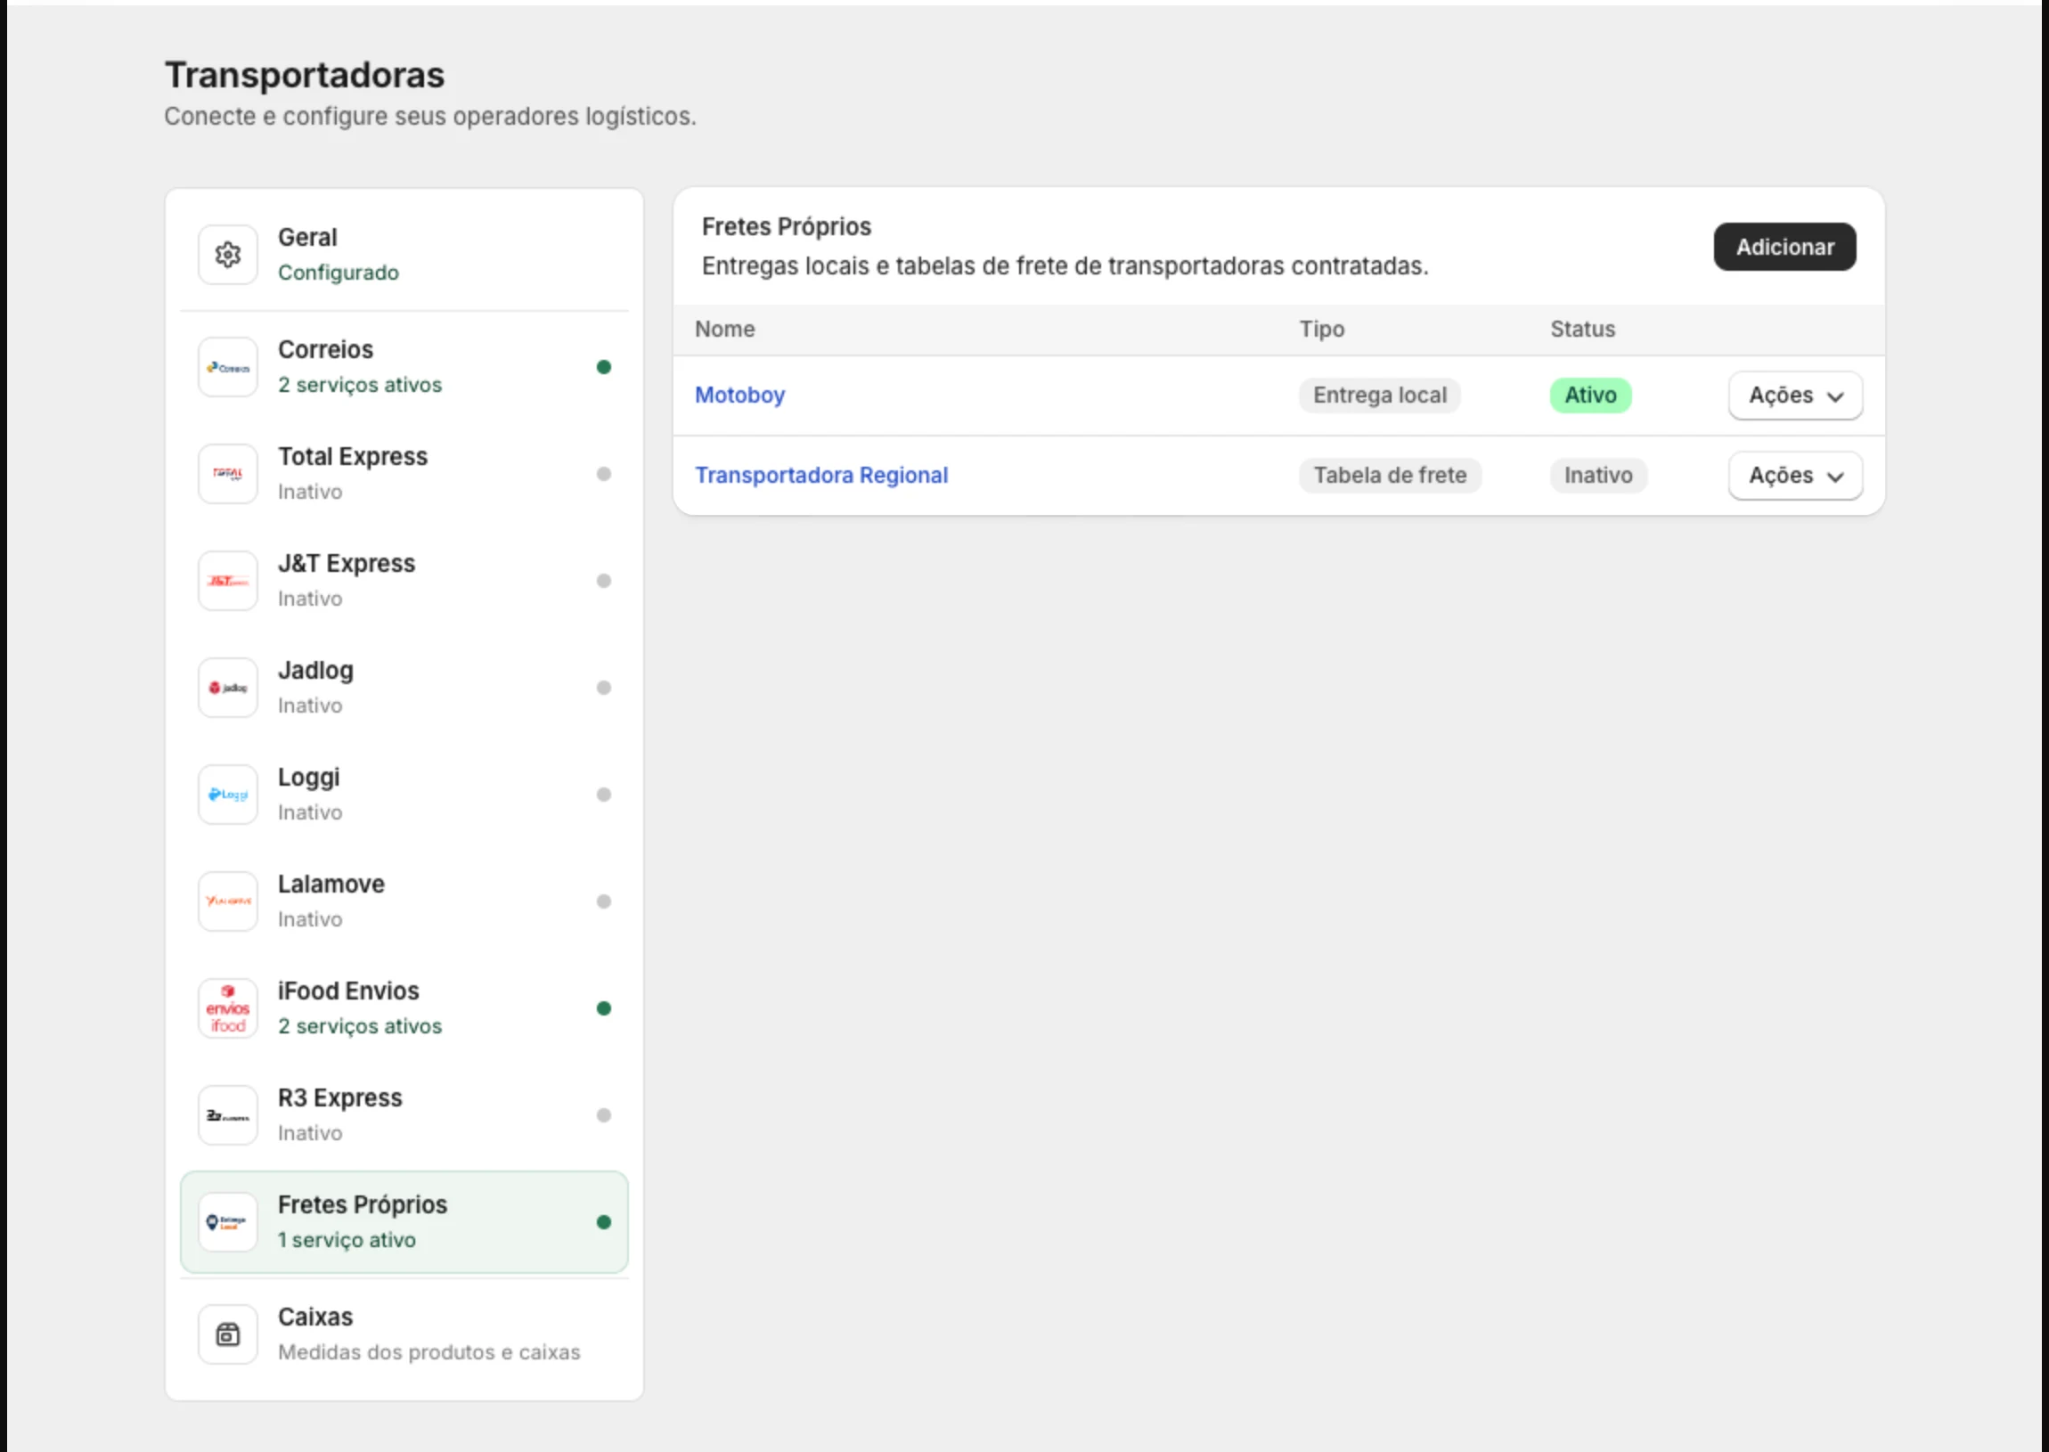Click the grey status dot for Jadlog
2049x1452 pixels.
(603, 688)
